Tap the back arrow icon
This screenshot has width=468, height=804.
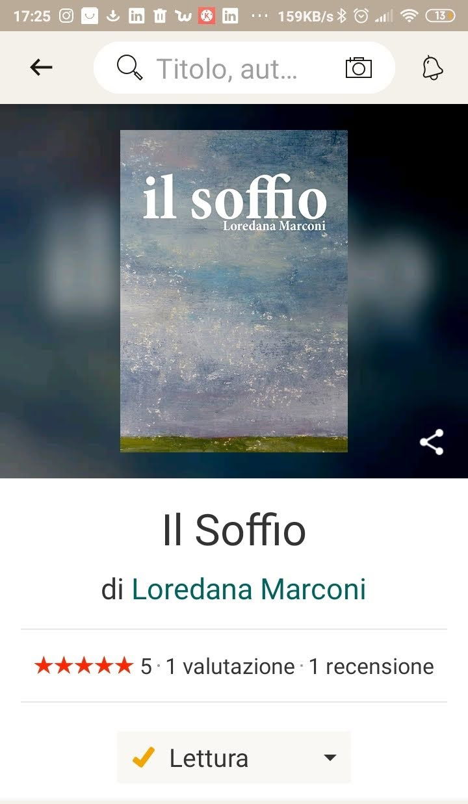[41, 67]
